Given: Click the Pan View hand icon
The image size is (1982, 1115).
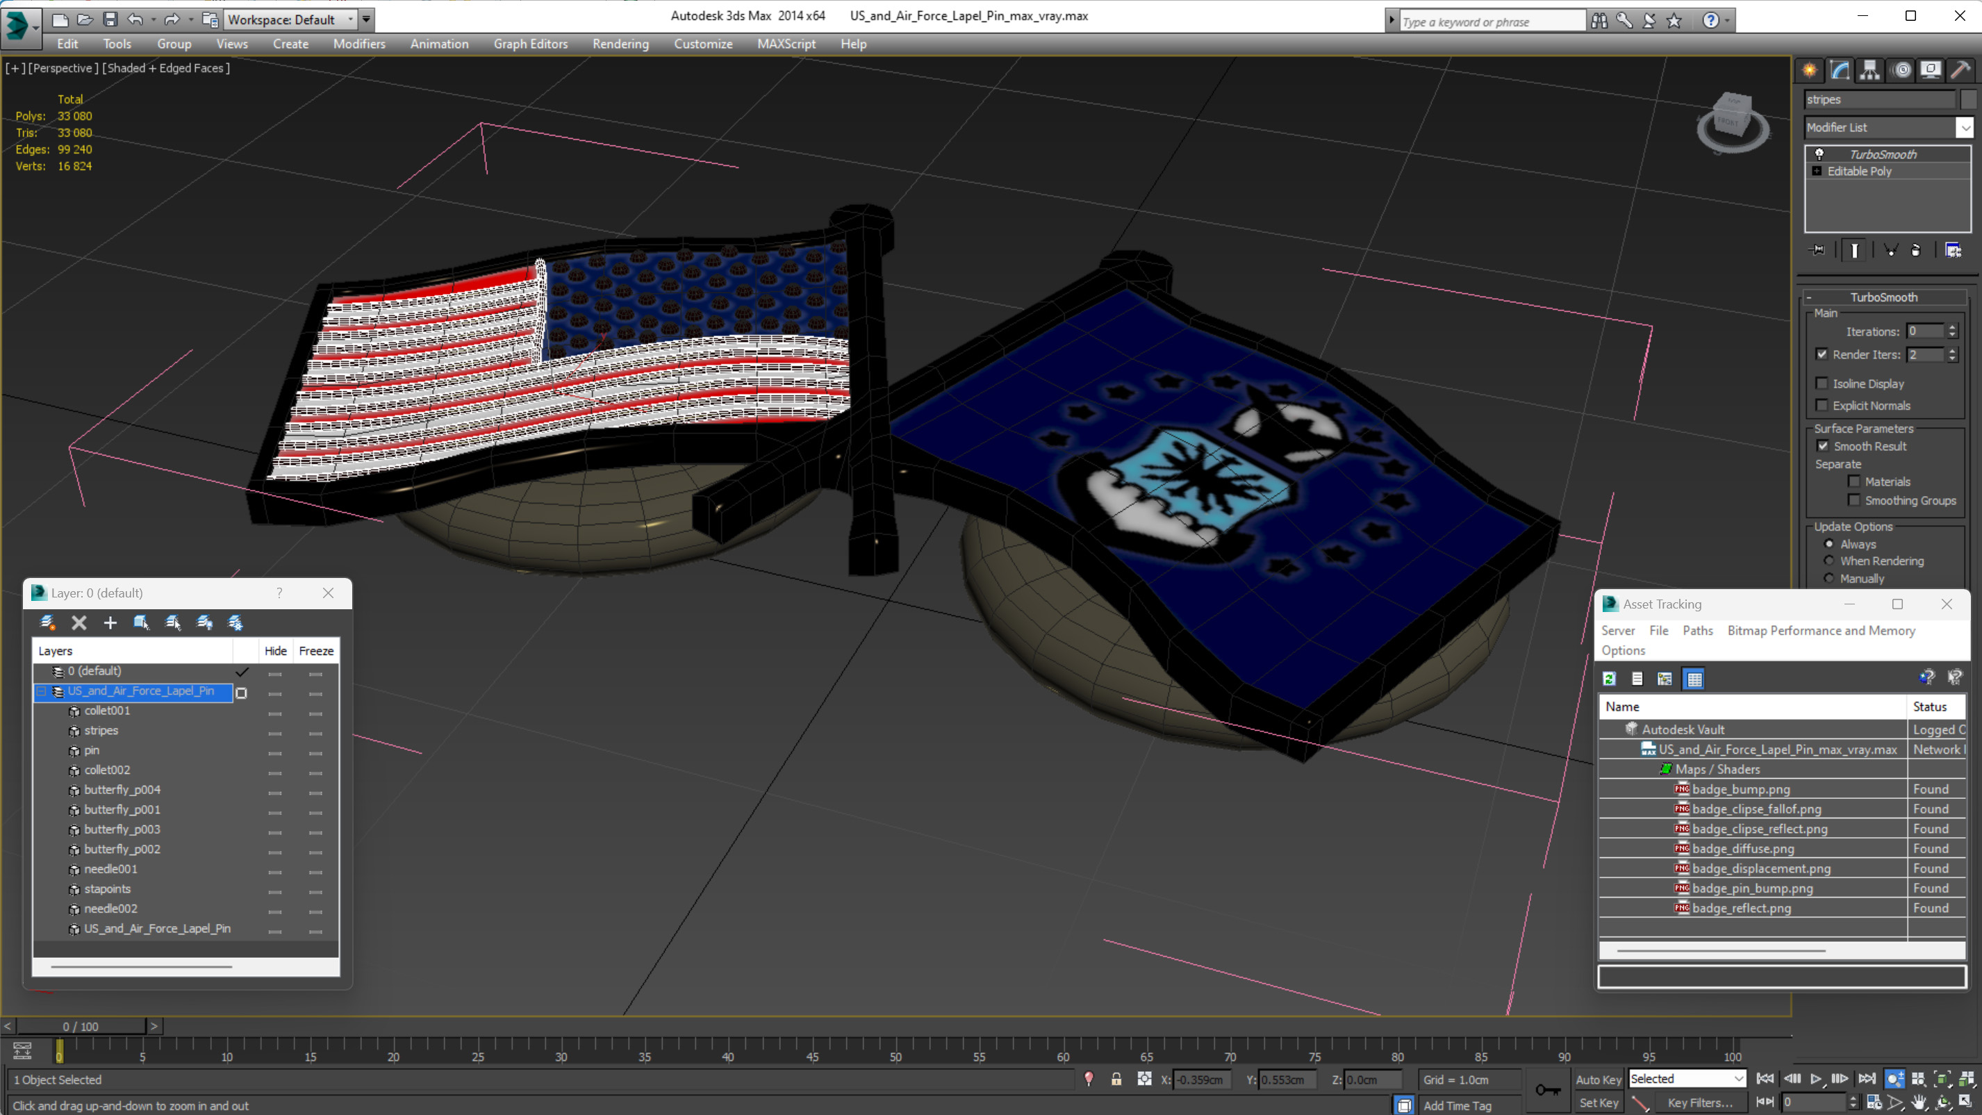Looking at the screenshot, I should pyautogui.click(x=1919, y=1102).
